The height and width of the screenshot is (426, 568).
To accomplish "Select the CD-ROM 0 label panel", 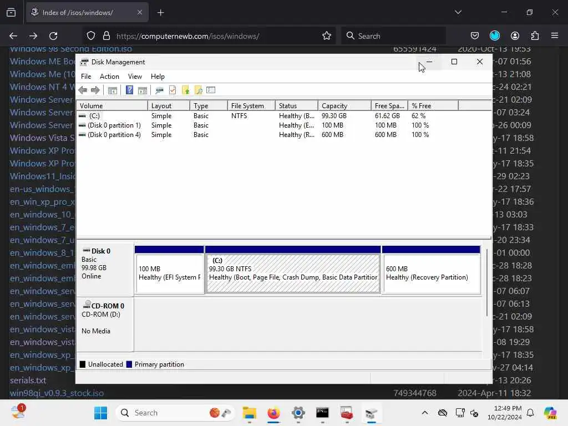I will (105, 324).
